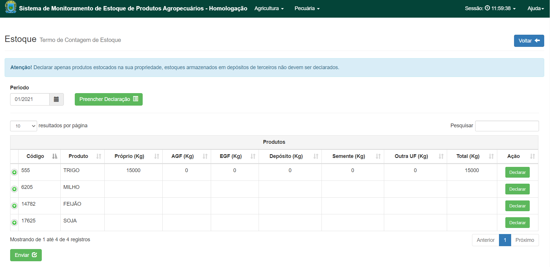Screen dimensions: 550x267
Task: Focus the Pesquisar search field
Action: 507,126
